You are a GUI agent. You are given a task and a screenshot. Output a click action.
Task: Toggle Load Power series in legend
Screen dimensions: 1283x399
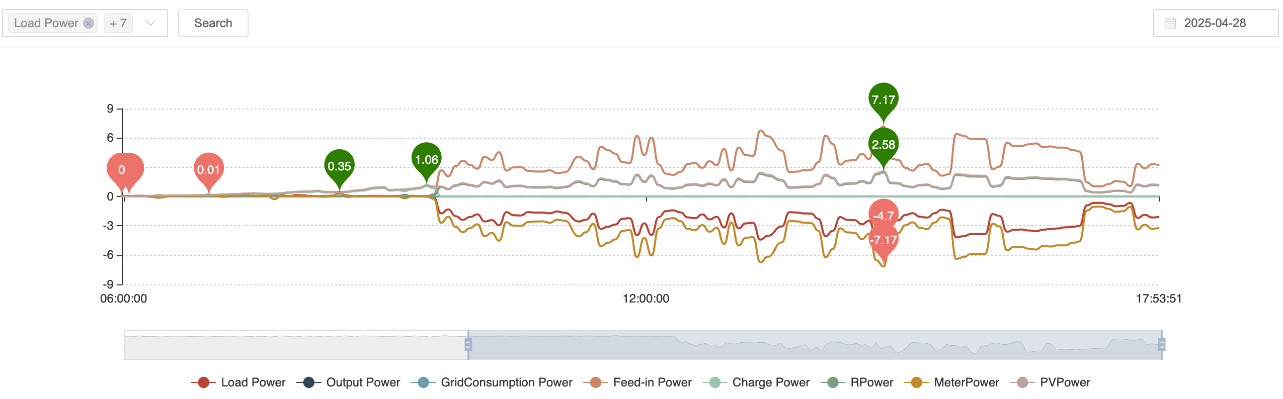tap(253, 382)
